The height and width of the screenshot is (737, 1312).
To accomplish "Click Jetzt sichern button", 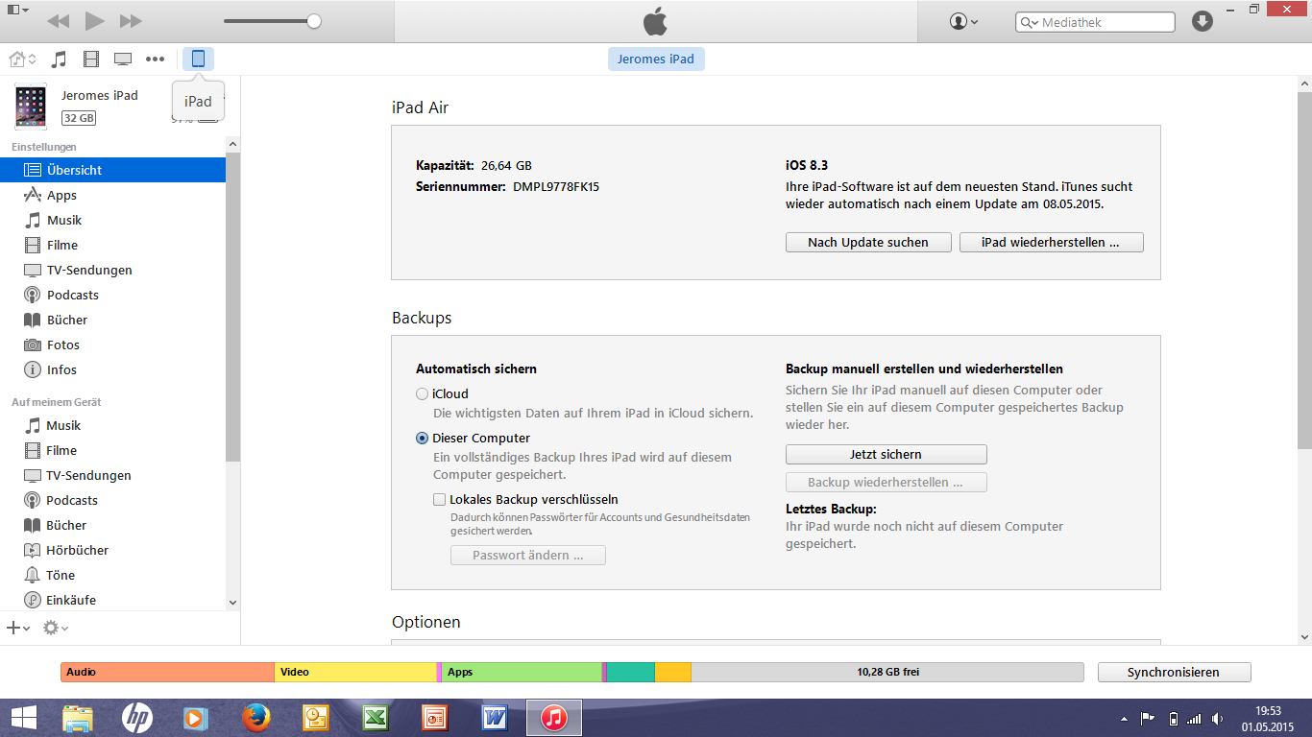I will click(886, 454).
